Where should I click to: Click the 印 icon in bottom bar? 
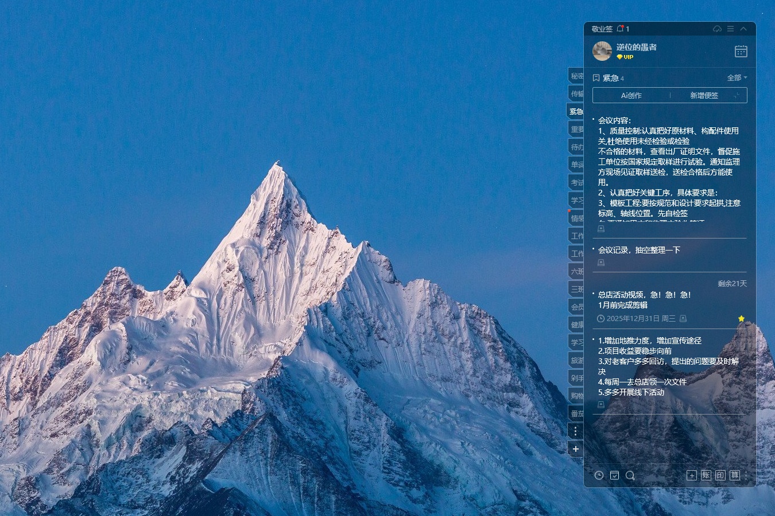720,475
